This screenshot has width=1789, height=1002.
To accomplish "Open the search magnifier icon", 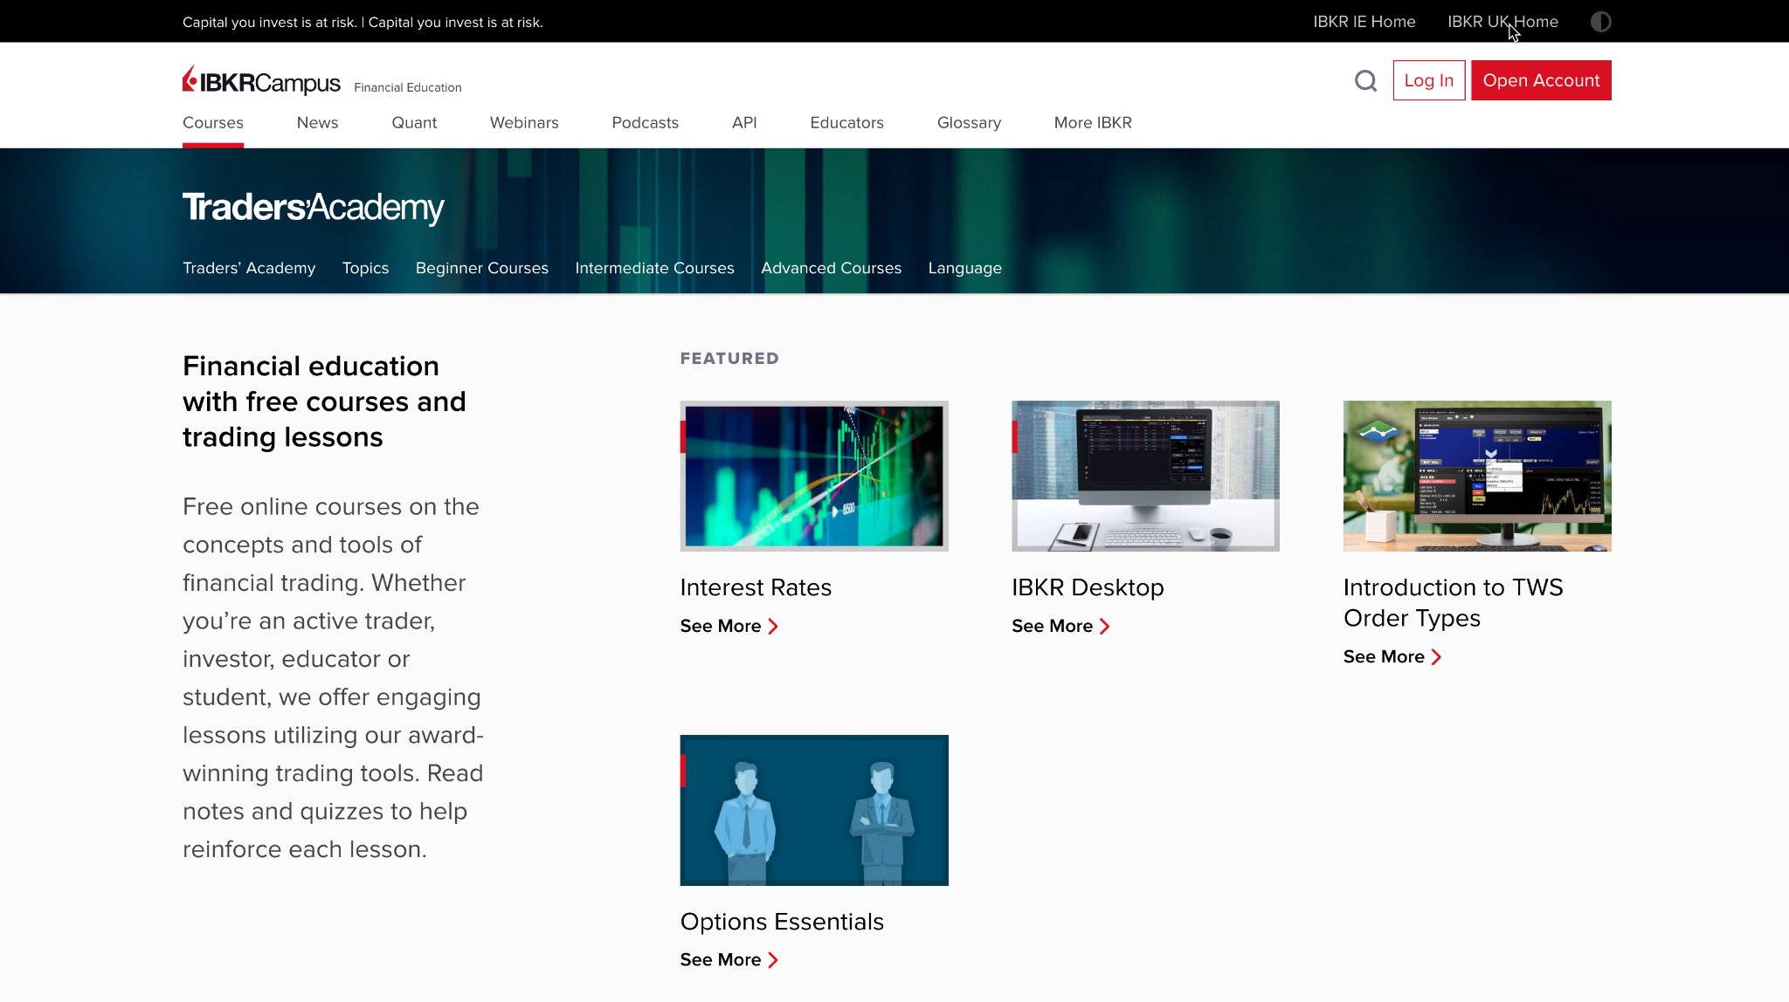I will (1365, 80).
